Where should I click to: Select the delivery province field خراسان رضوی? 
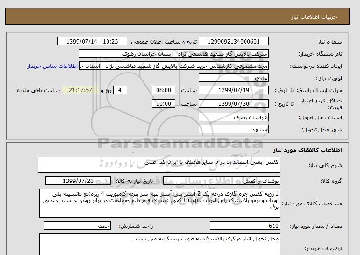click(234, 118)
